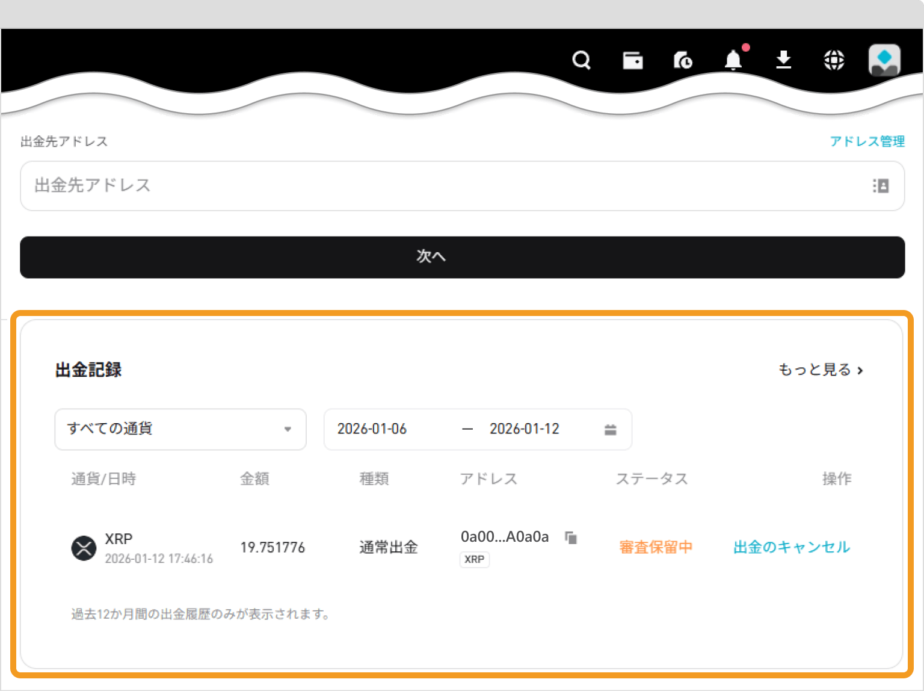Click the wallet icon in the navigation bar
The image size is (924, 691).
click(x=632, y=60)
